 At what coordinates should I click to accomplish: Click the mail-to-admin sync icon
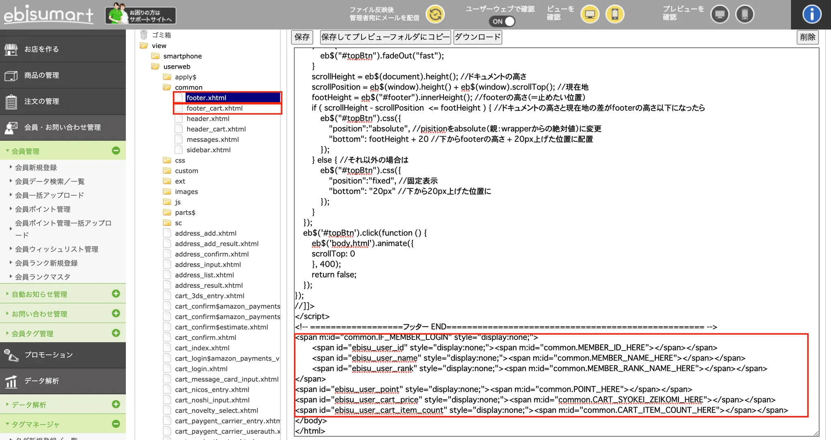click(435, 15)
